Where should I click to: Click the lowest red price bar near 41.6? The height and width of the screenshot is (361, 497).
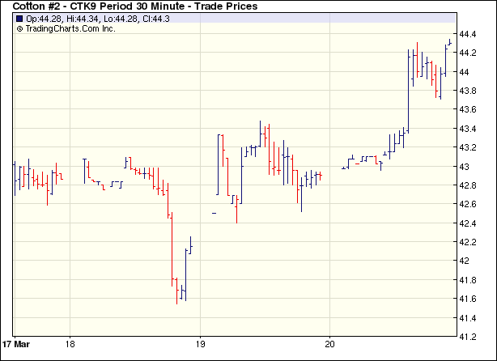176,291
